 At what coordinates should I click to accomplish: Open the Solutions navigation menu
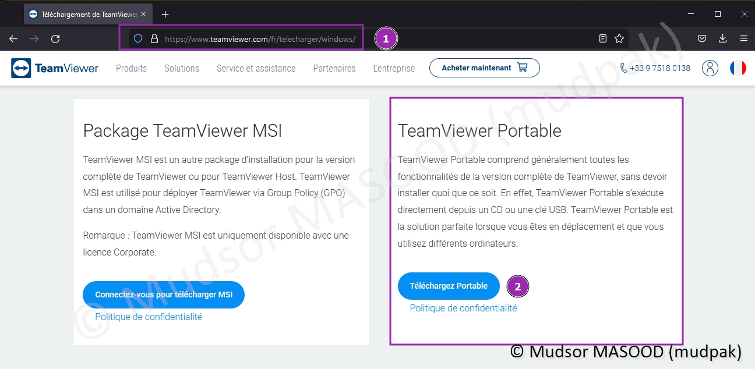[182, 68]
